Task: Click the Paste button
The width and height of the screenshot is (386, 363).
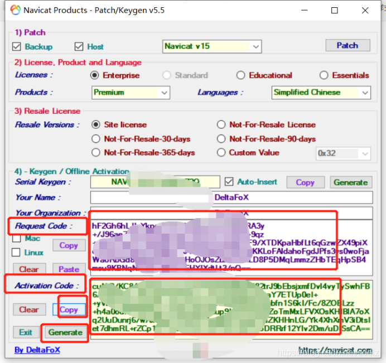Action: [x=69, y=269]
